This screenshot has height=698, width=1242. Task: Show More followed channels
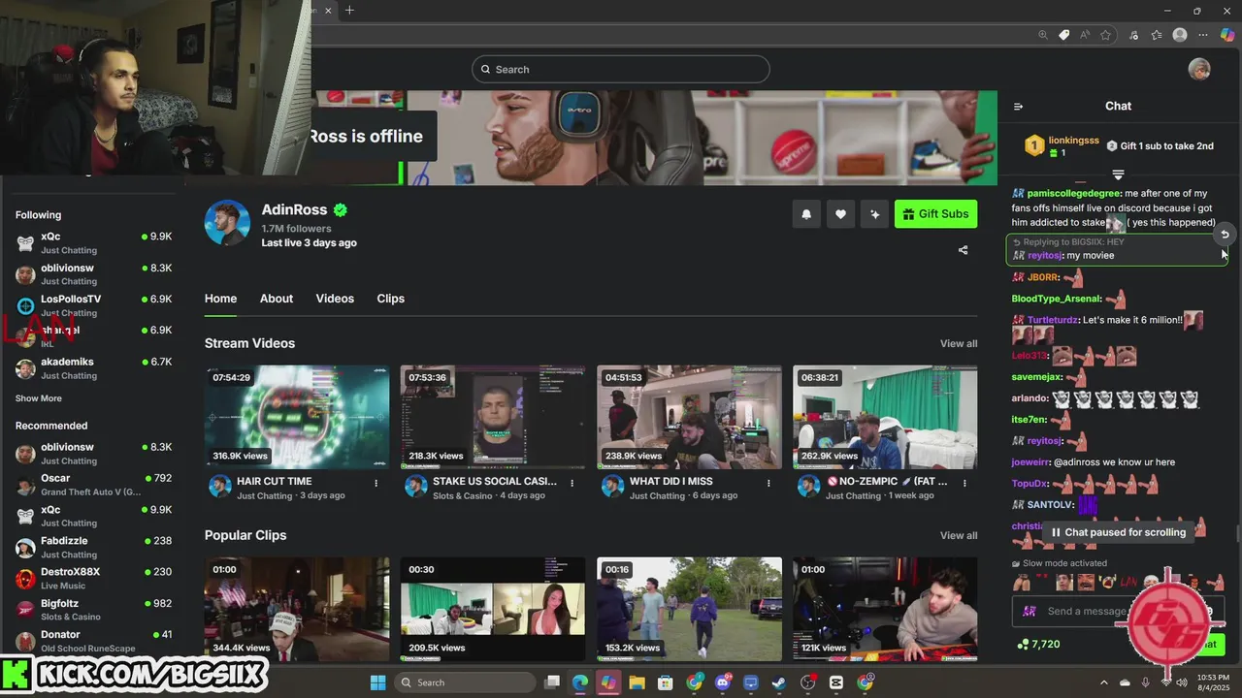pyautogui.click(x=39, y=398)
